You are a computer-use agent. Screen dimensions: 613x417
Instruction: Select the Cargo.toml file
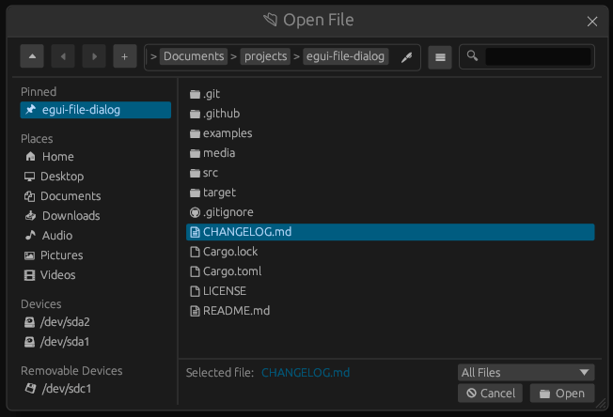tap(231, 271)
